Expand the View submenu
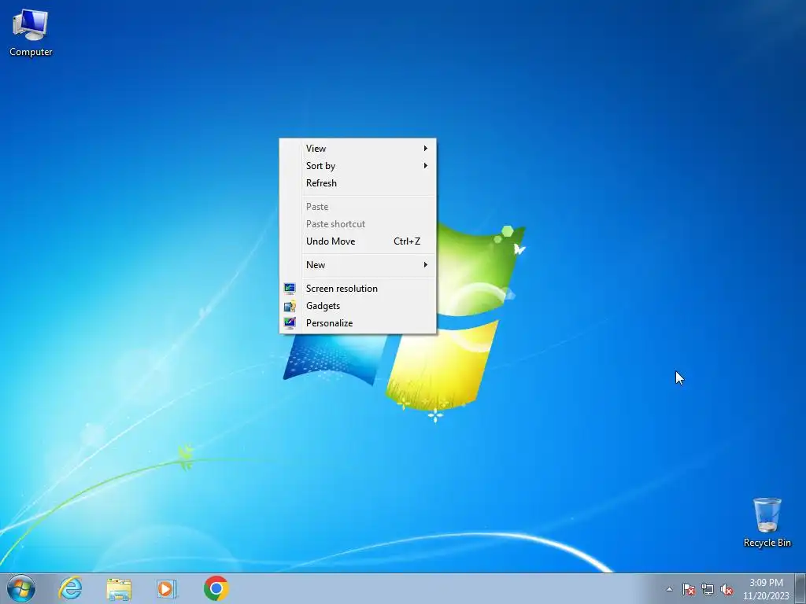 click(358, 149)
